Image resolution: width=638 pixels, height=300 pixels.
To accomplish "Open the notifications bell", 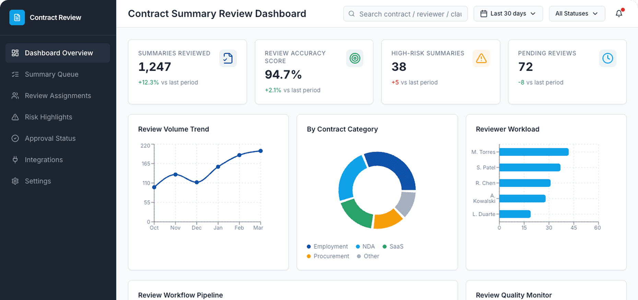I will (619, 14).
